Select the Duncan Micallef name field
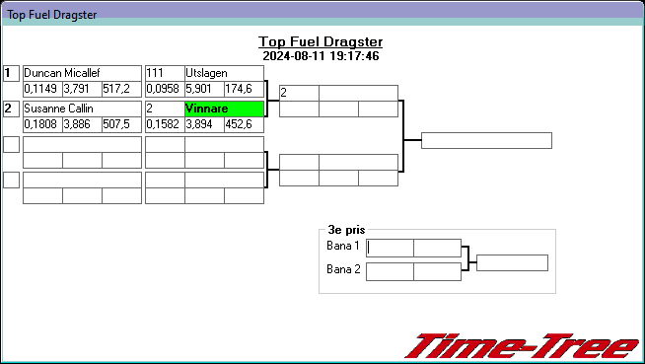The image size is (645, 364). click(82, 73)
